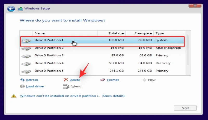The image size is (208, 120).
Task: Click the yellow warning triangle icon
Action: [x=14, y=96]
